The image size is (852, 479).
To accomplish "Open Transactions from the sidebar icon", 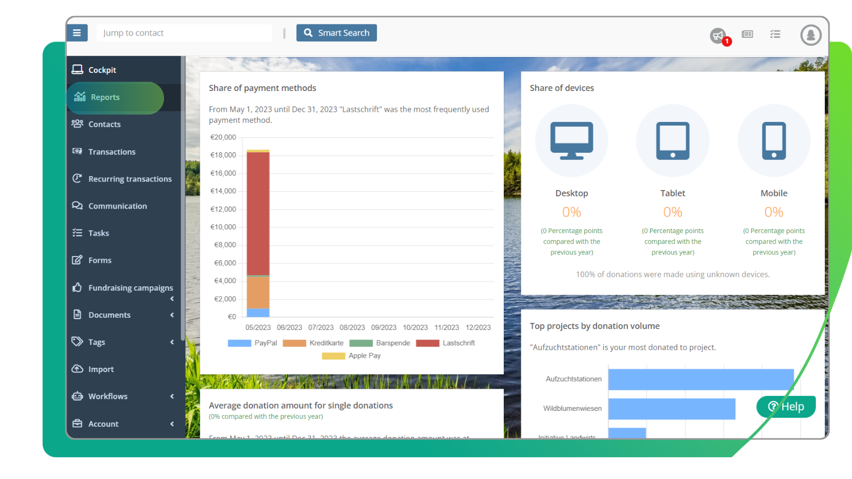I will click(77, 152).
